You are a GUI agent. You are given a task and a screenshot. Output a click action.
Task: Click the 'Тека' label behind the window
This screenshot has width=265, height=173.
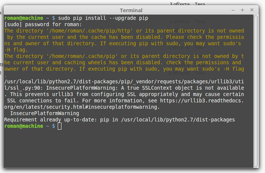pyautogui.click(x=200, y=4)
